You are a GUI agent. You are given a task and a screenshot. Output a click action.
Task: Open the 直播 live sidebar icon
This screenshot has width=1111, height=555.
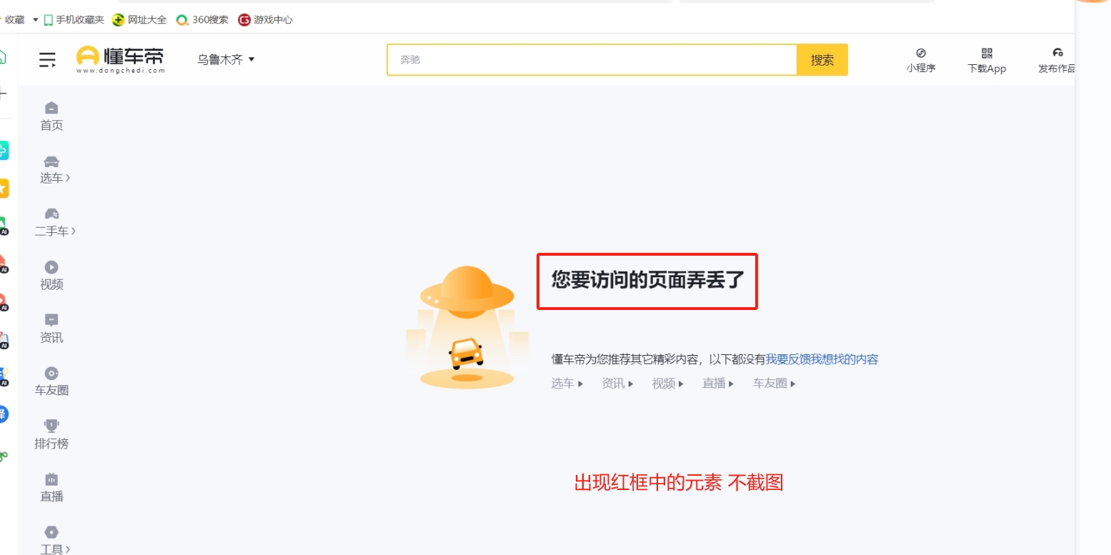(51, 479)
